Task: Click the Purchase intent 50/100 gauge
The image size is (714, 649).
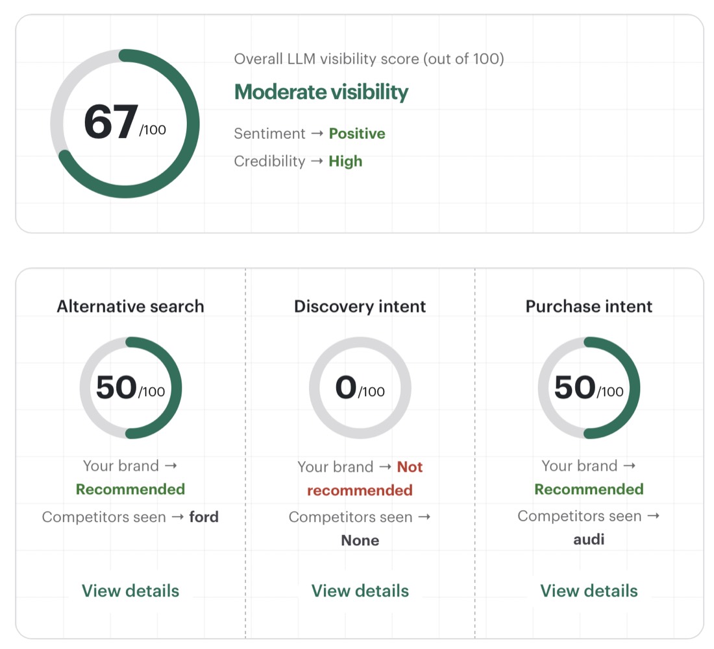Action: tap(589, 388)
